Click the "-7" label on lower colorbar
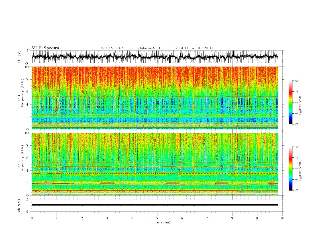 296,191
